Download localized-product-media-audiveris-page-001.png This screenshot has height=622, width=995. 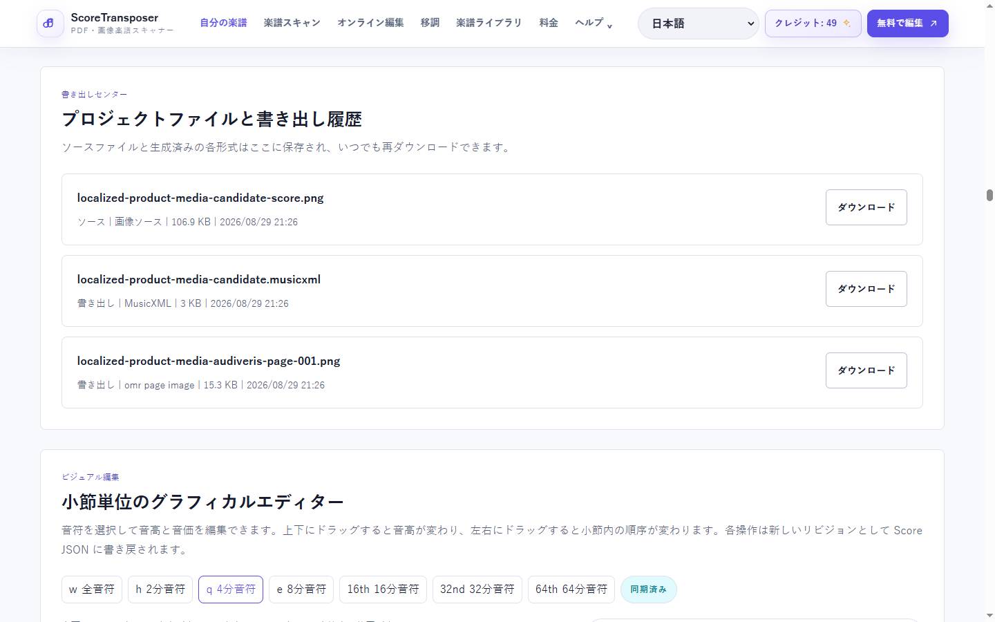click(866, 370)
